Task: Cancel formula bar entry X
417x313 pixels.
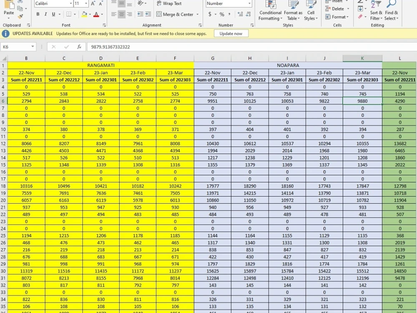Action: [53, 47]
